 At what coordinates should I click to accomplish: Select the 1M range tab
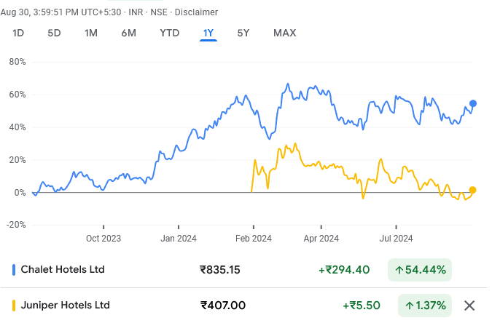91,33
